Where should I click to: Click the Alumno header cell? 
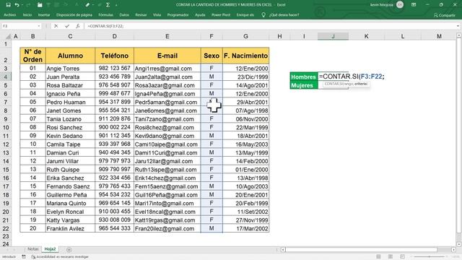click(71, 56)
